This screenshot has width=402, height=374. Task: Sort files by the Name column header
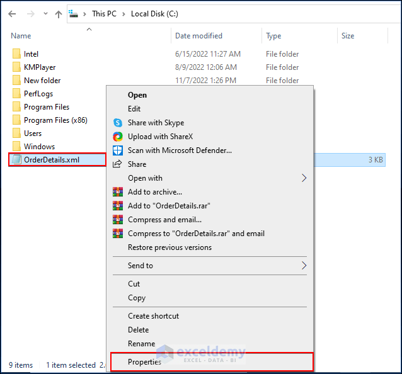tap(21, 36)
